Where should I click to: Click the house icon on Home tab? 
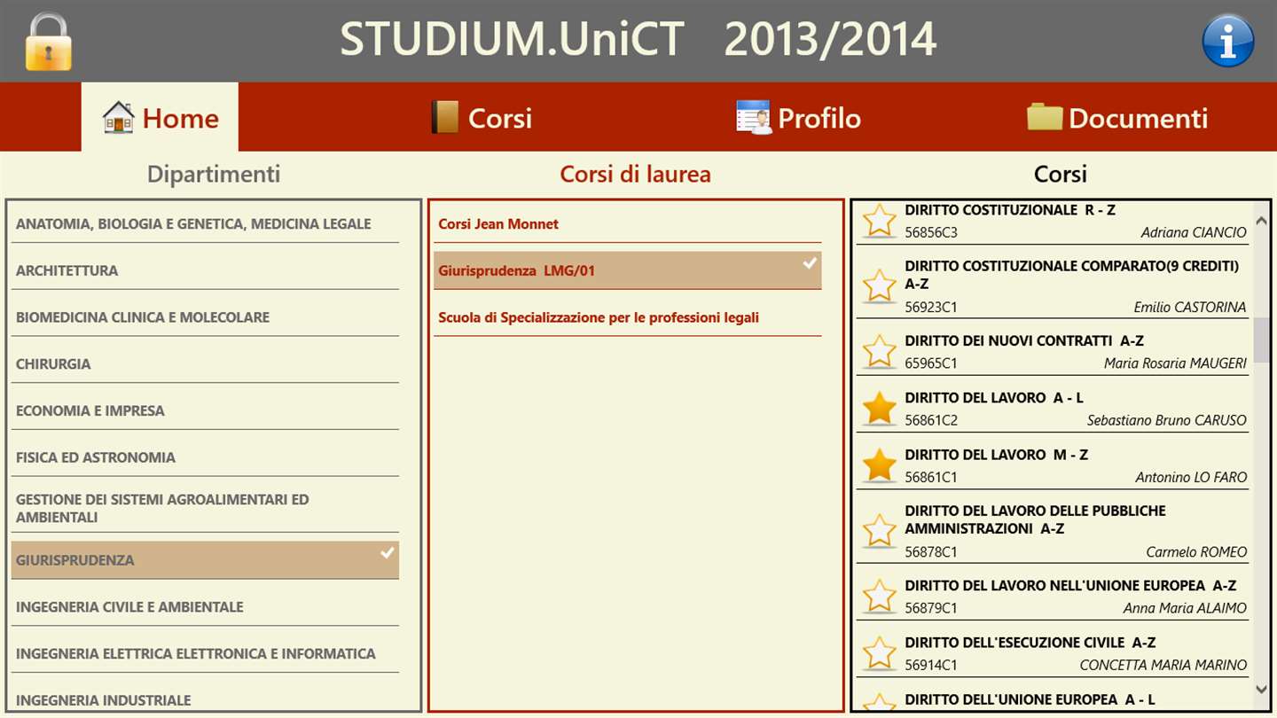point(118,118)
